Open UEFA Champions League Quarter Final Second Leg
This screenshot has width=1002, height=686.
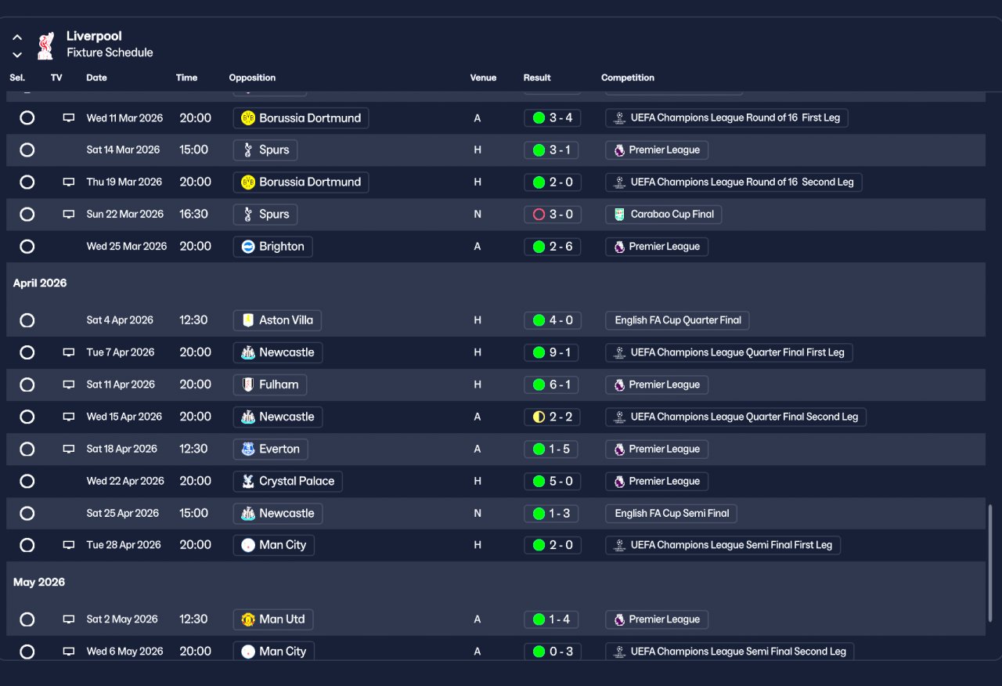coord(736,417)
